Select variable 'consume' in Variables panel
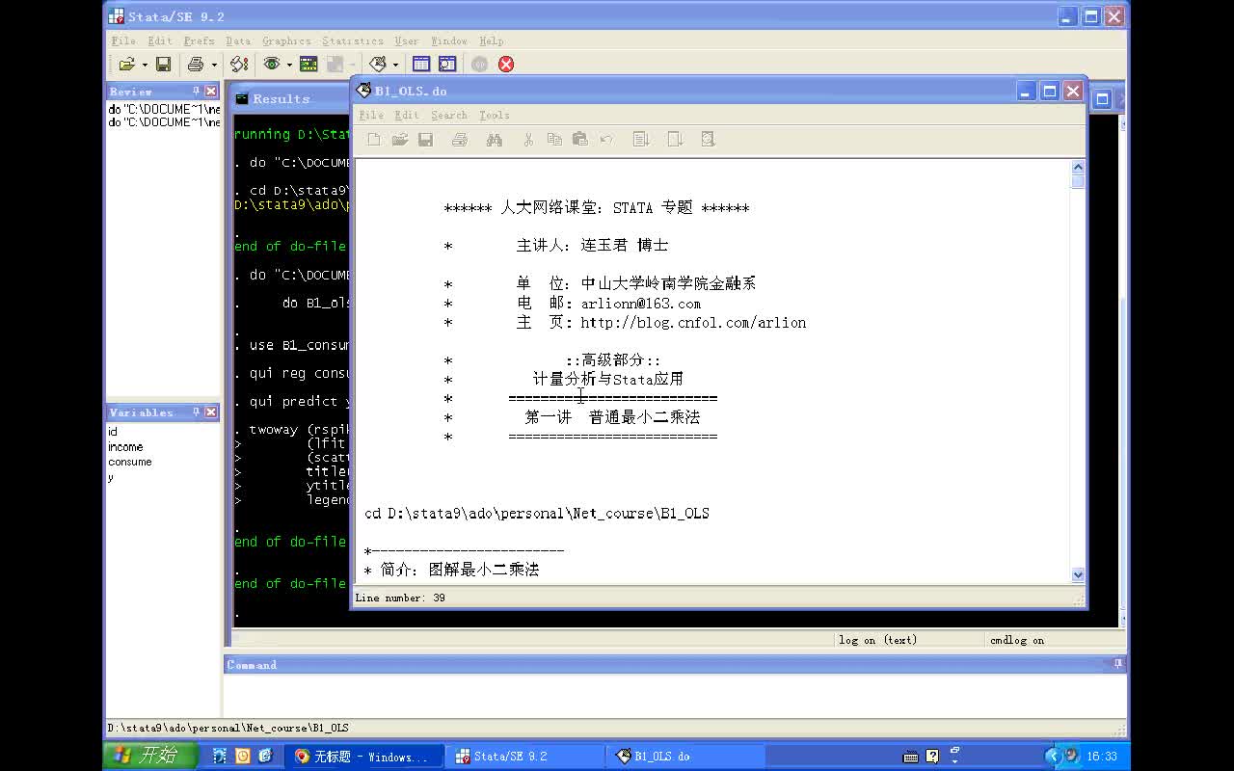This screenshot has height=771, width=1234. tap(129, 462)
